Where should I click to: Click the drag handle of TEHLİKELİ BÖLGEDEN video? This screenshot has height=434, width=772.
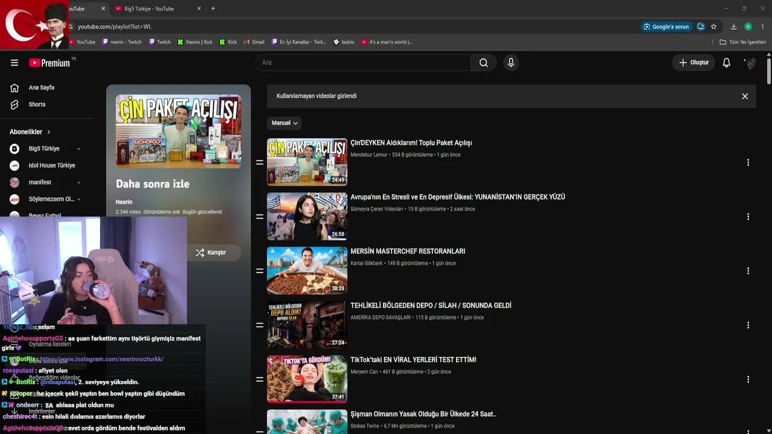tap(260, 325)
